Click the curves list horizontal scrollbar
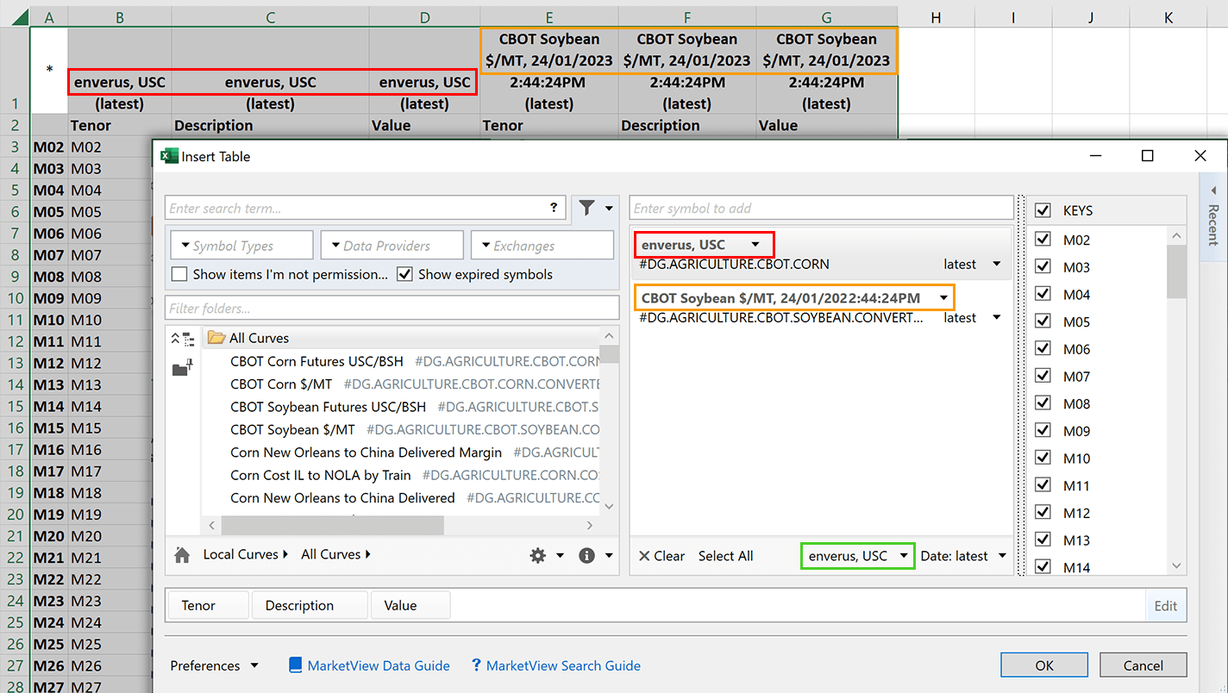Viewport: 1228px width, 693px height. tap(333, 525)
